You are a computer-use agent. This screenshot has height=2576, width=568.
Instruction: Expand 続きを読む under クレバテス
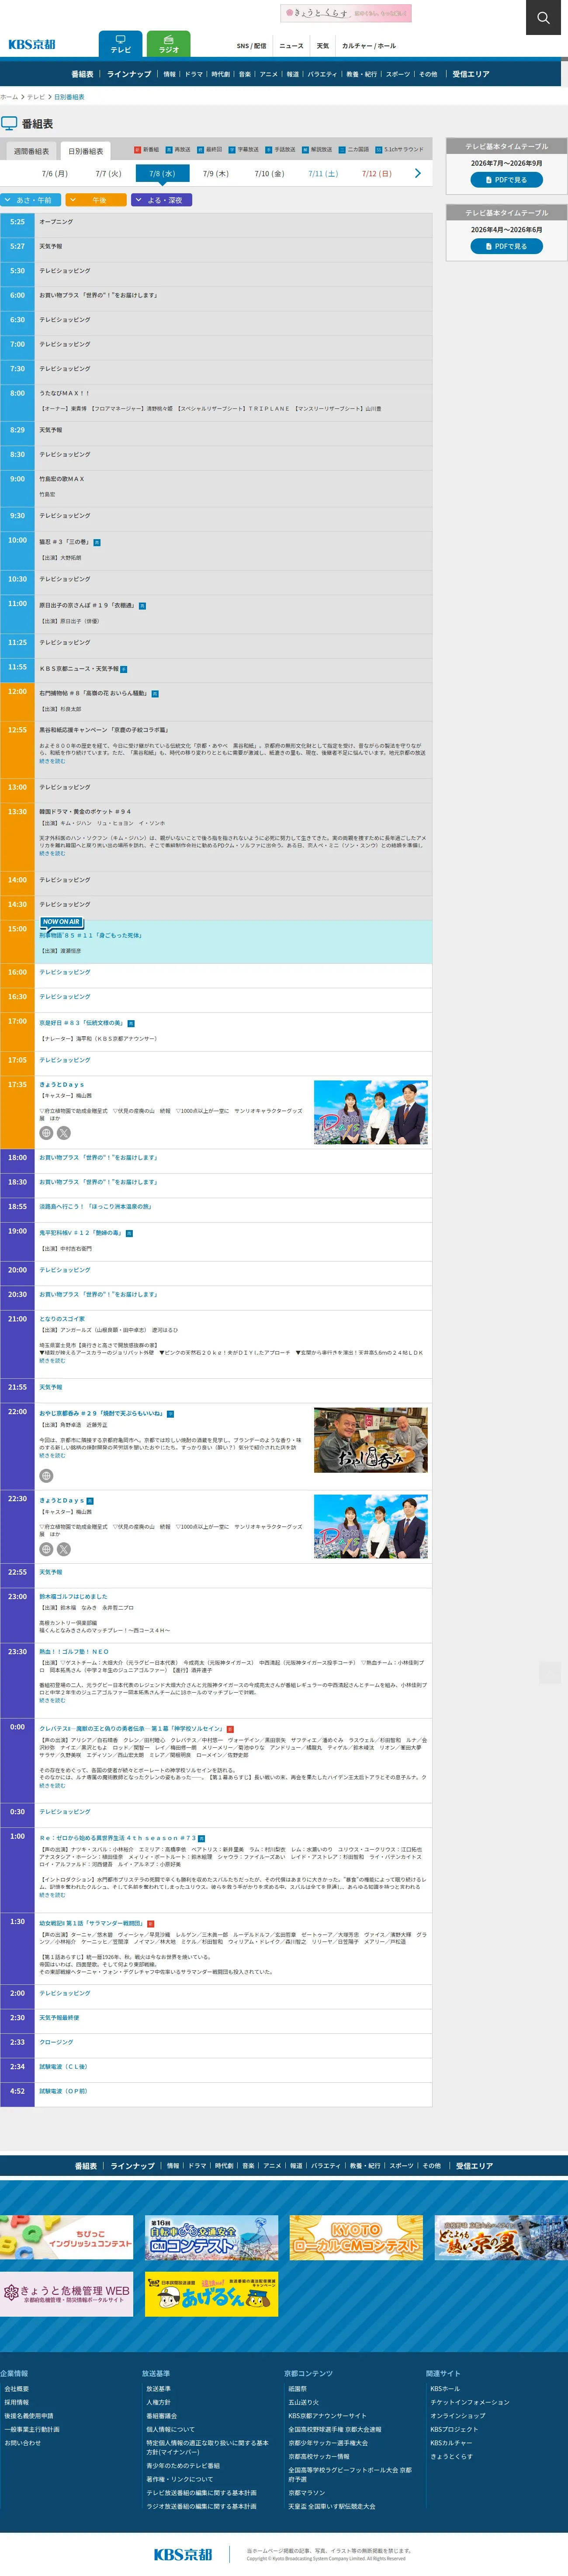[52, 1785]
